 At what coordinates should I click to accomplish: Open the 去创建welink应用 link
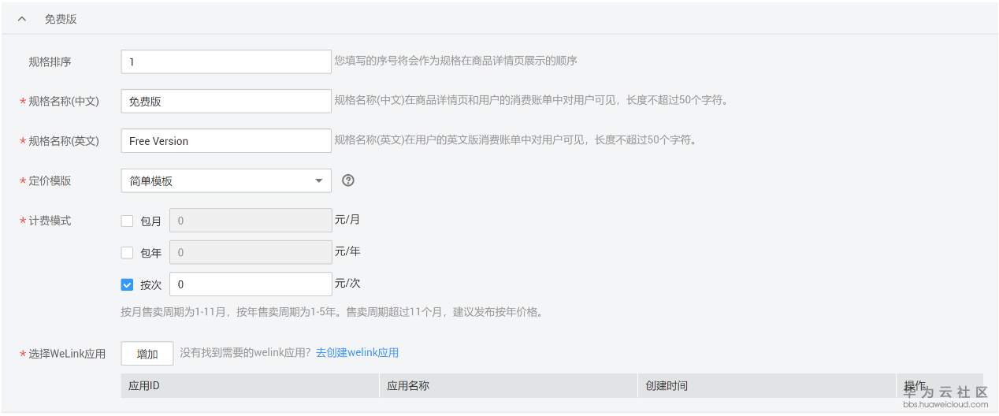coord(357,353)
